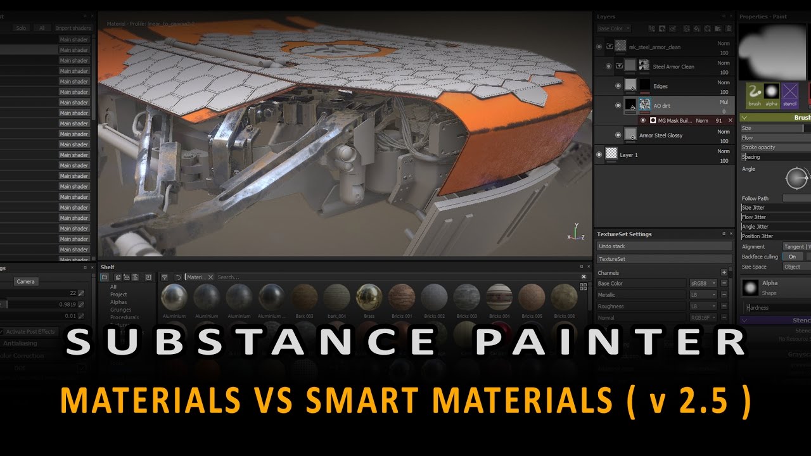Viewport: 811px width, 456px height.
Task: Select the stencil tab in Properties
Action: [x=789, y=95]
